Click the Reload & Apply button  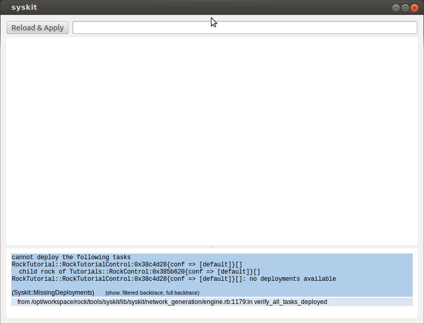coord(38,28)
